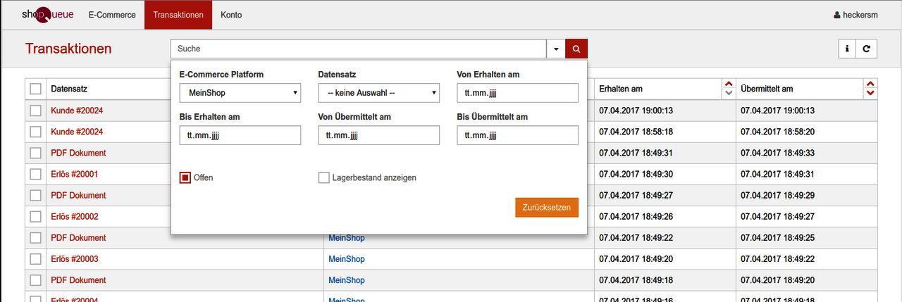The image size is (902, 302).
Task: Focus the Bis Erhalten am date field
Action: point(240,135)
